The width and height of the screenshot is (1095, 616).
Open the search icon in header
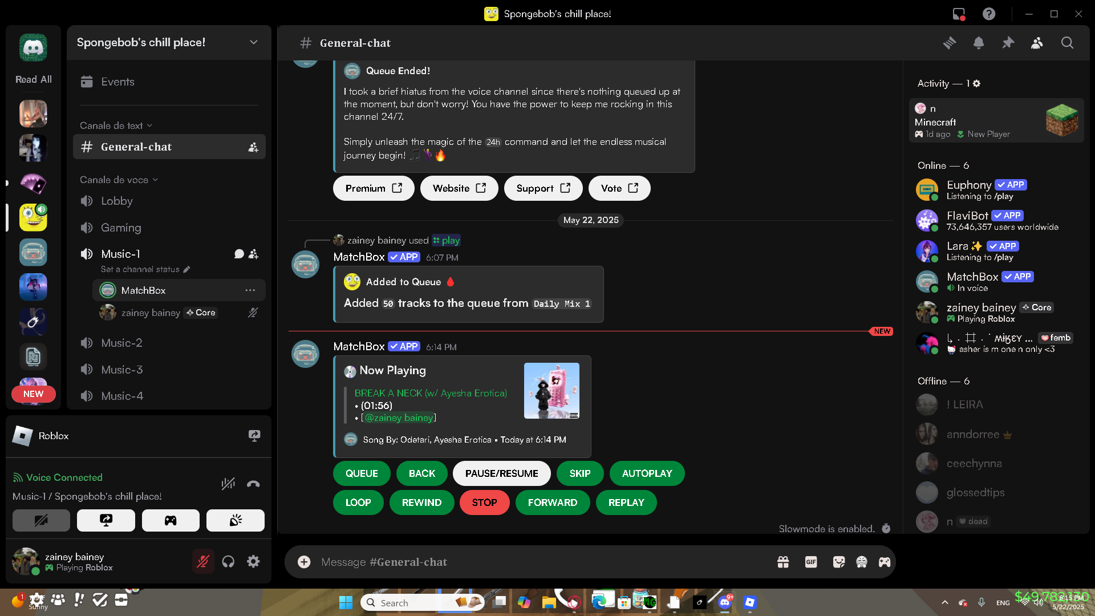point(1067,43)
